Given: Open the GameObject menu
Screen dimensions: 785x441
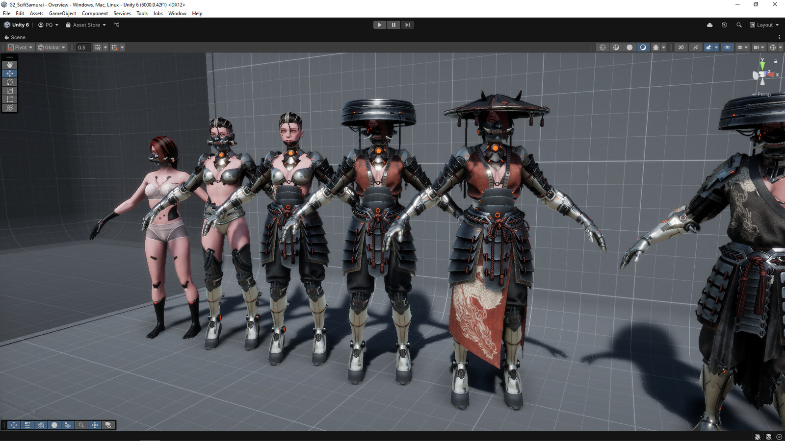Looking at the screenshot, I should click(62, 13).
